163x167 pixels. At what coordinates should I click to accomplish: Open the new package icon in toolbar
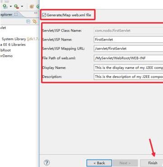[32, 6]
